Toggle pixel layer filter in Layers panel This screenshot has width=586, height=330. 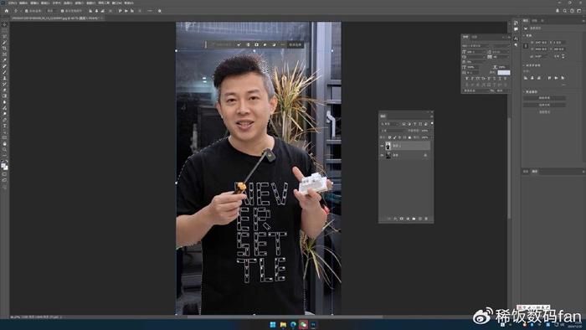click(x=404, y=124)
